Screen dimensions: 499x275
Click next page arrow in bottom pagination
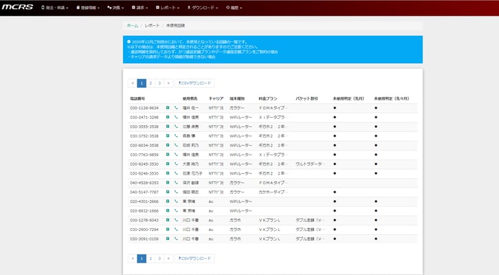168,258
